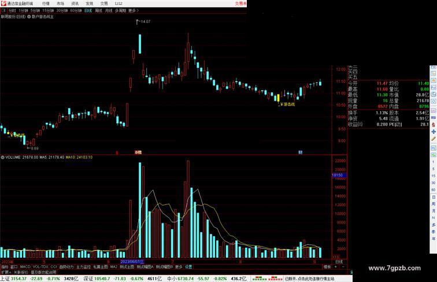Click the red-green market breadth indicator icon
The height and width of the screenshot is (282, 437).
(267, 279)
